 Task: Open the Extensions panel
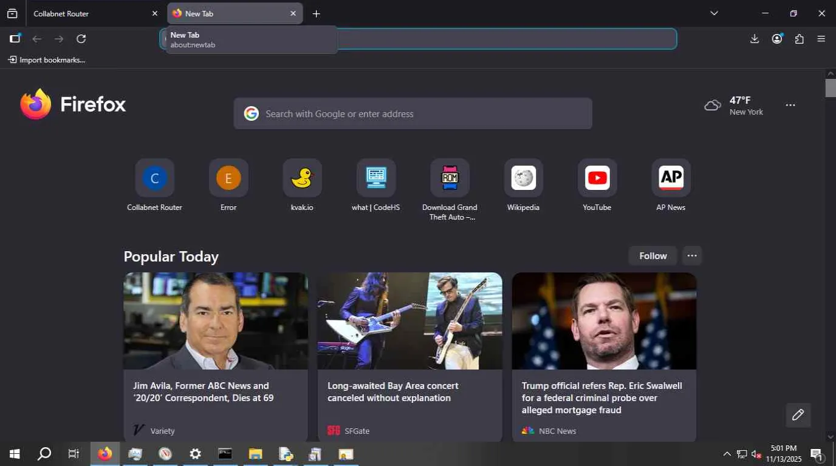click(x=799, y=39)
